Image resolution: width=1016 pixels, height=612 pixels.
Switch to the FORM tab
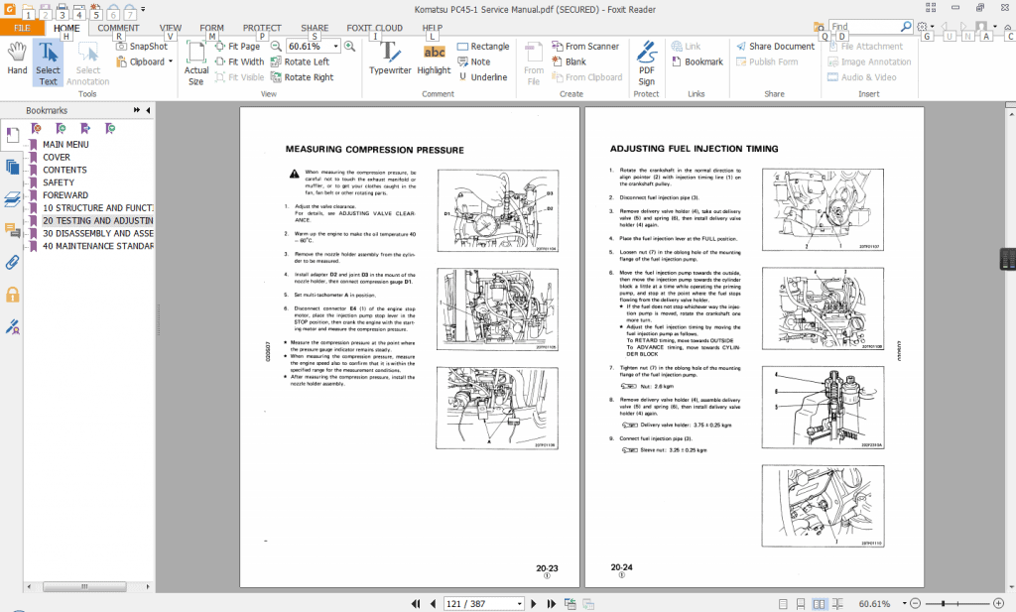[x=212, y=28]
